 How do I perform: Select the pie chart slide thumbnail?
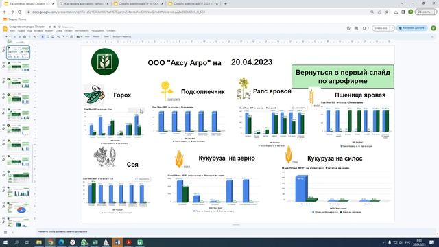pos(19,208)
